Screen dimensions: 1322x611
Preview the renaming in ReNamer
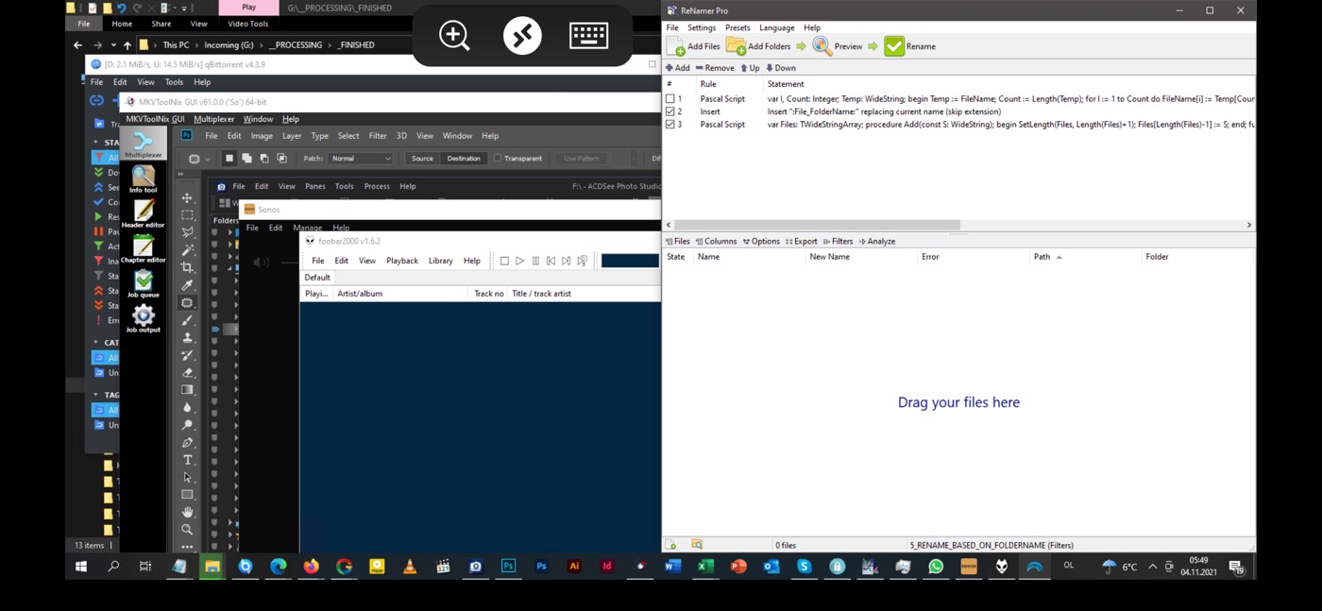click(838, 46)
